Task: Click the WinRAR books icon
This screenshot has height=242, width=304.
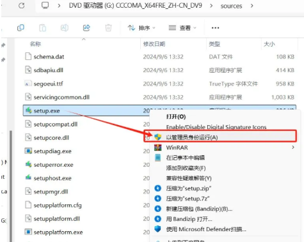Action: [x=157, y=147]
